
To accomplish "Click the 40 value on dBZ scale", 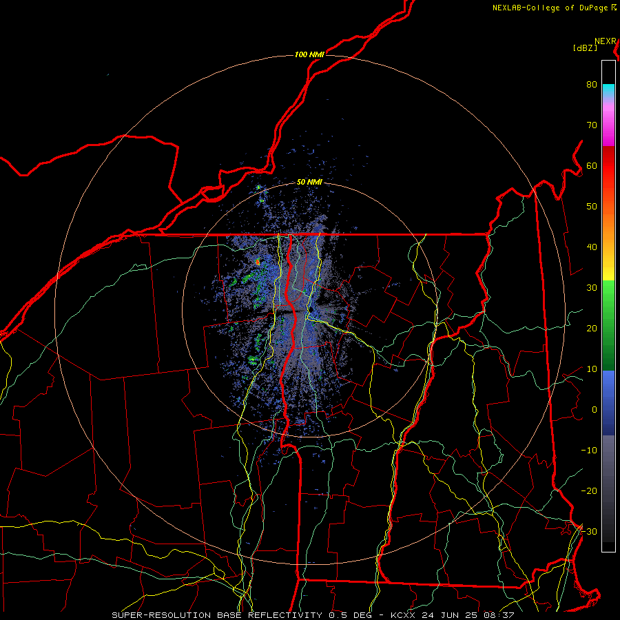I will coord(592,247).
